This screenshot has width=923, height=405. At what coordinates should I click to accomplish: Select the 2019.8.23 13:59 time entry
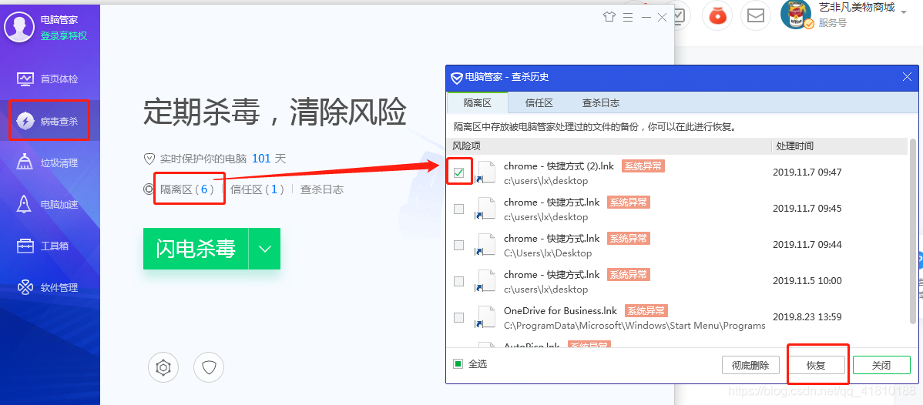[x=807, y=317]
